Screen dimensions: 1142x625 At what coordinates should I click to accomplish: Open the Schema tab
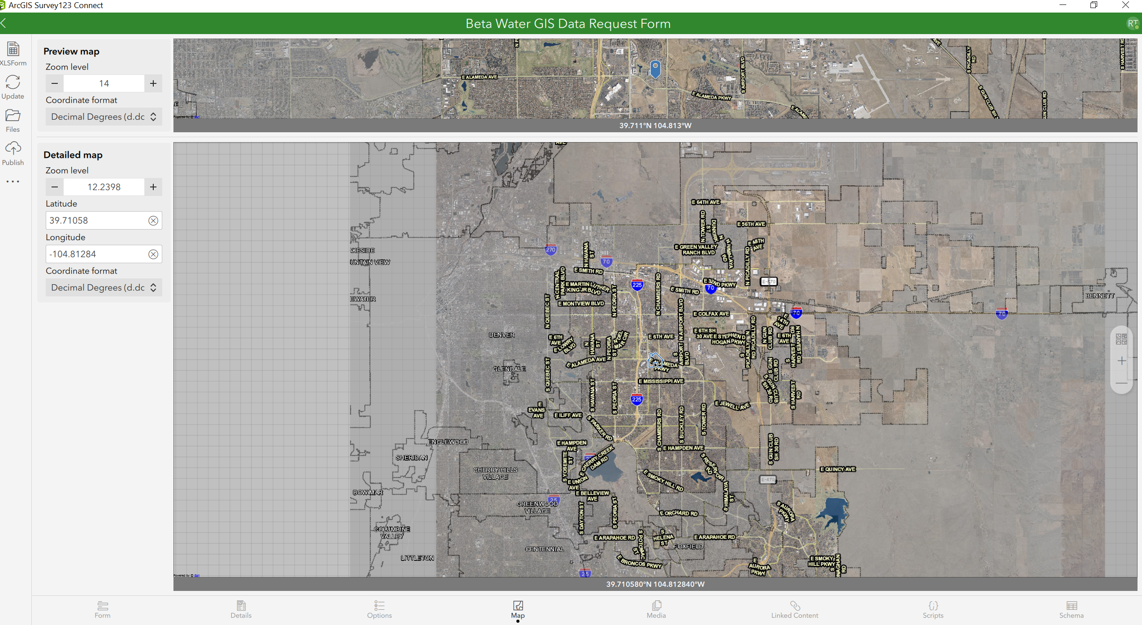coord(1071,610)
